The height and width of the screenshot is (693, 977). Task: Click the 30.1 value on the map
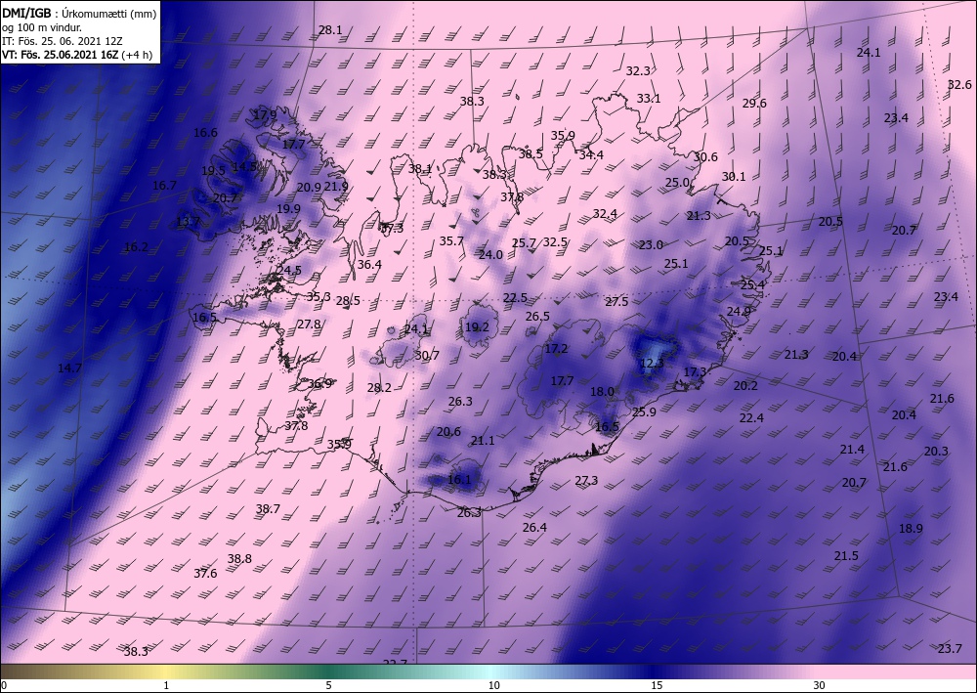(734, 176)
